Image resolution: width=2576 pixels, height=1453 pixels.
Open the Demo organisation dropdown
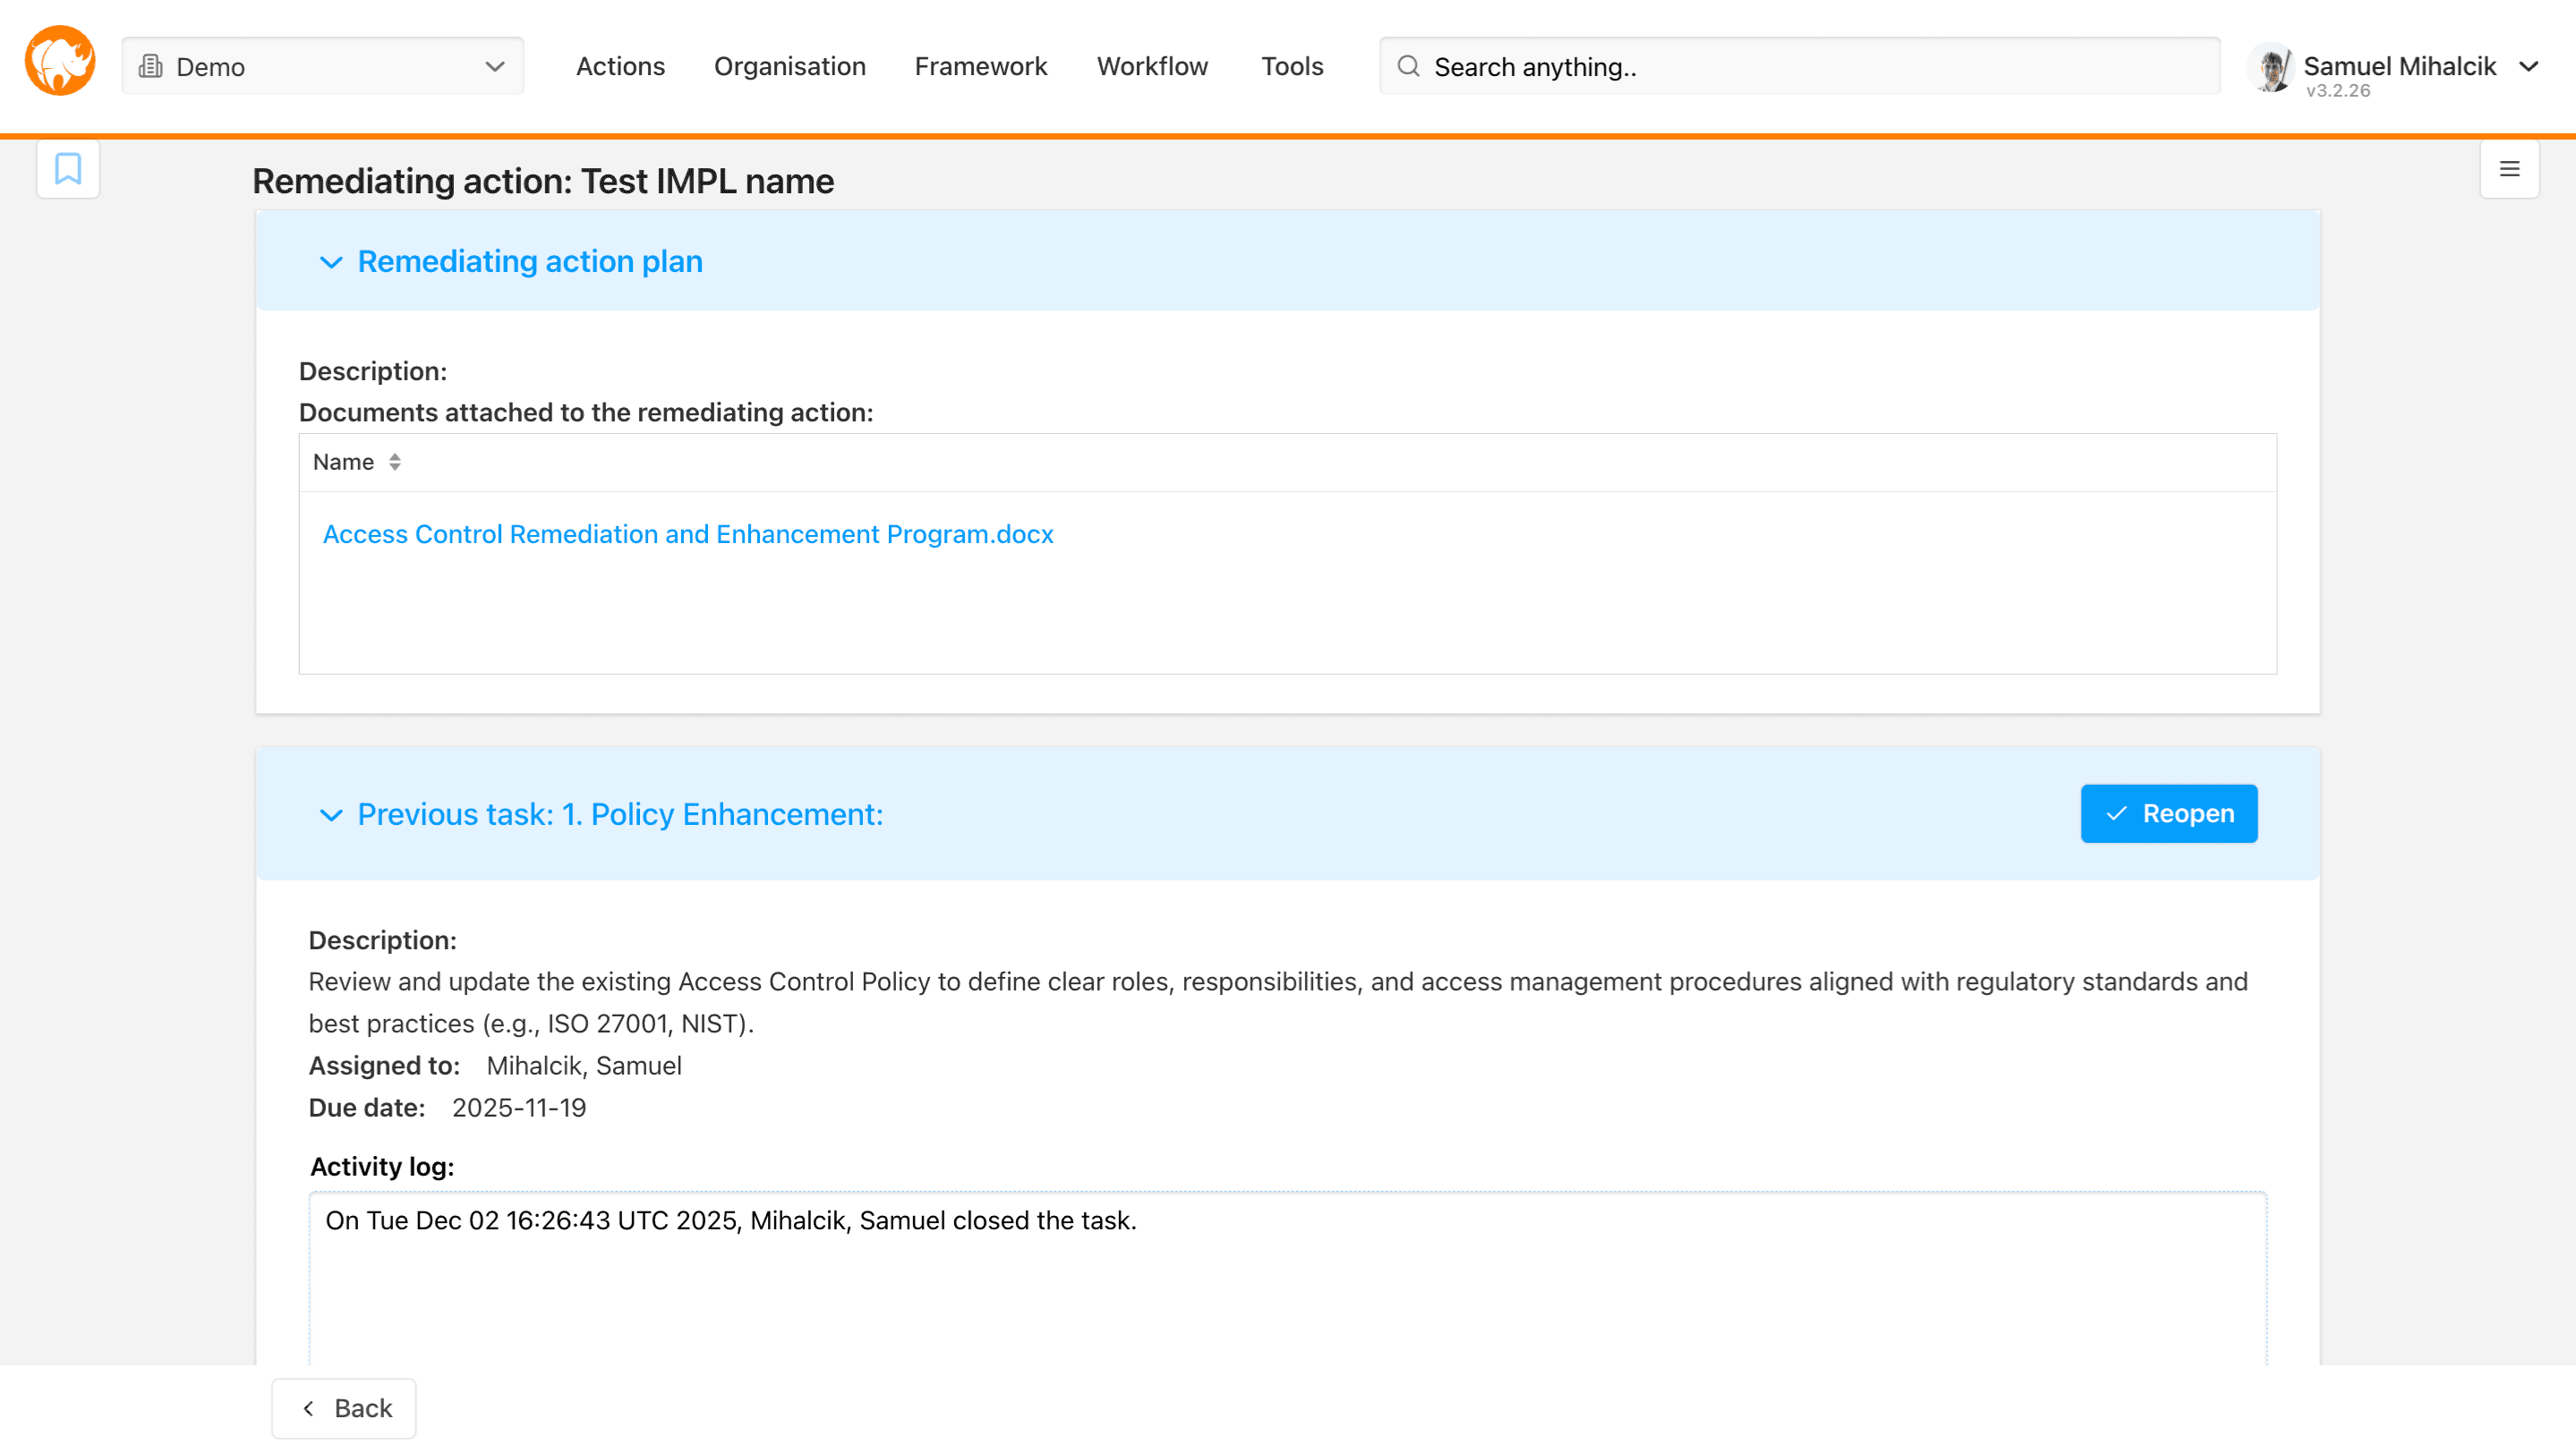click(322, 67)
